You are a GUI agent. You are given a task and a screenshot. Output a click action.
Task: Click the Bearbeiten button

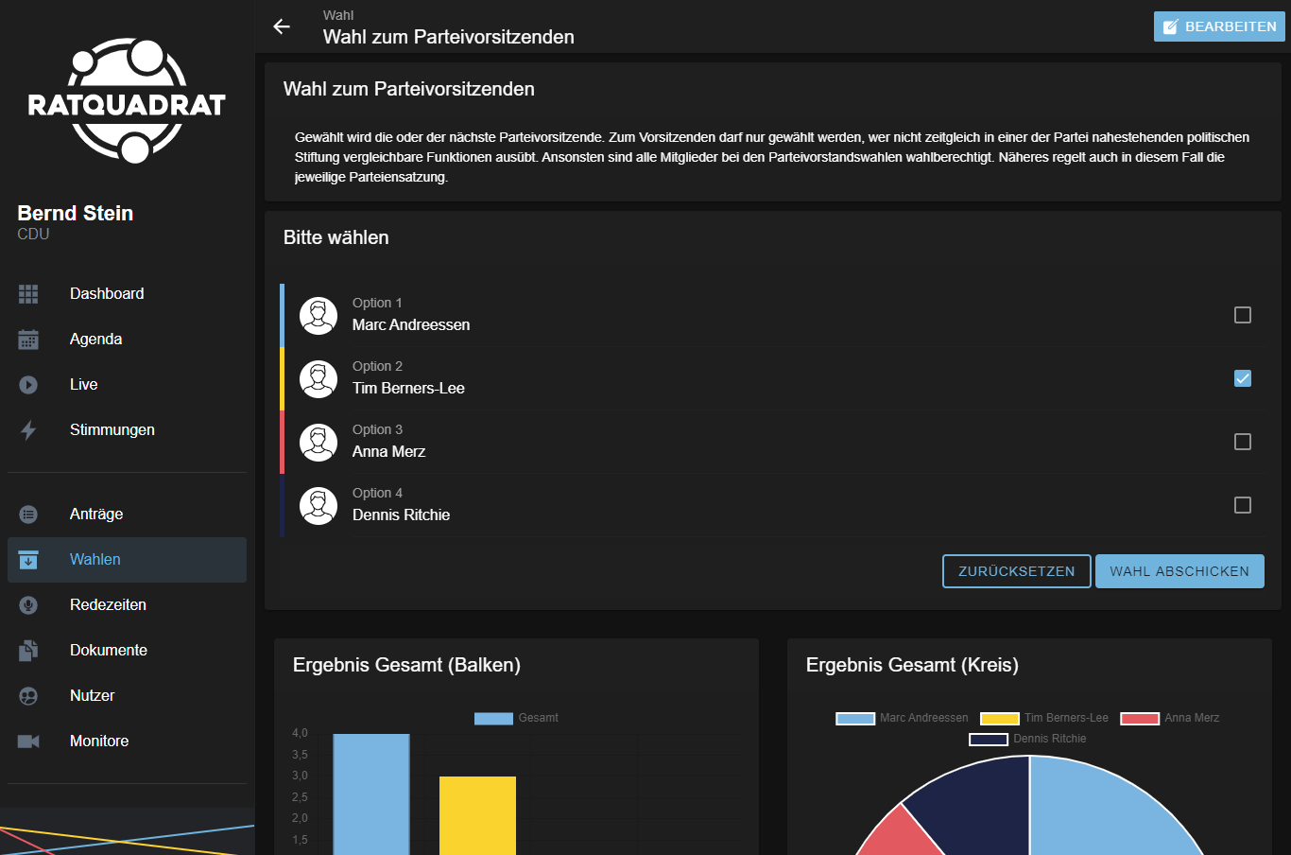pos(1219,26)
